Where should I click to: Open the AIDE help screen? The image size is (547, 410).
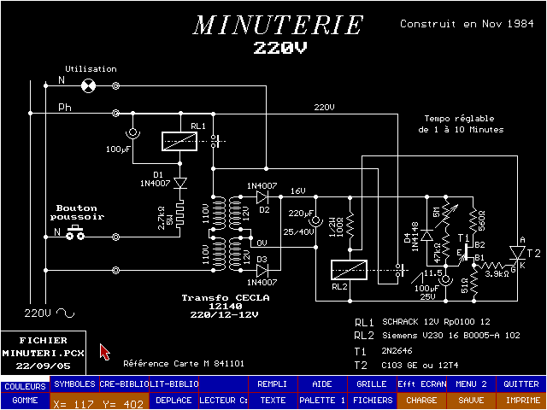[322, 384]
